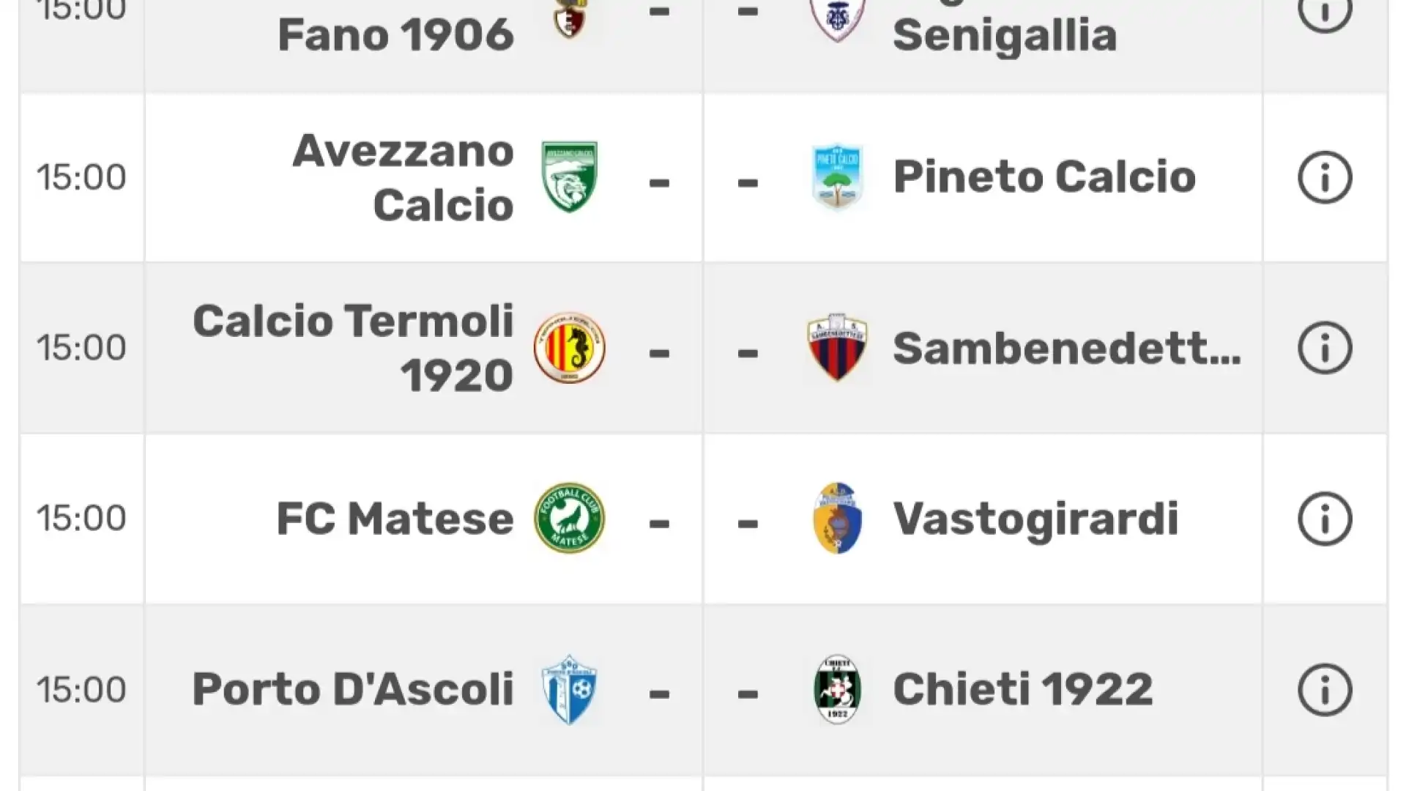The height and width of the screenshot is (791, 1406).
Task: Click the FC Matese round green crest
Action: point(569,519)
